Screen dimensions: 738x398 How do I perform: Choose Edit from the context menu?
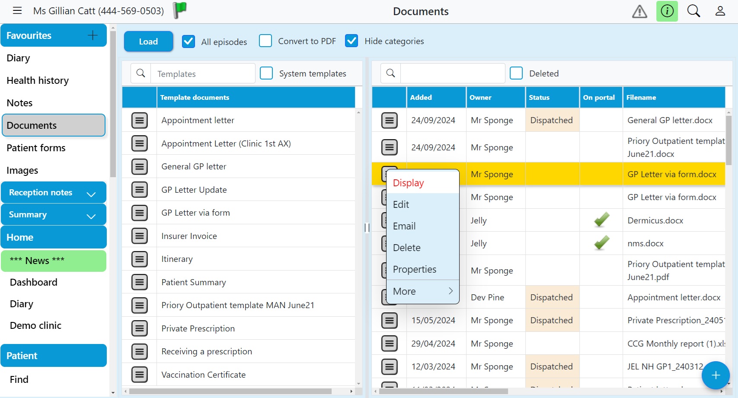[x=423, y=204]
